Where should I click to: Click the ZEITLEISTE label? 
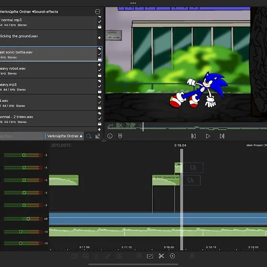(x=61, y=145)
